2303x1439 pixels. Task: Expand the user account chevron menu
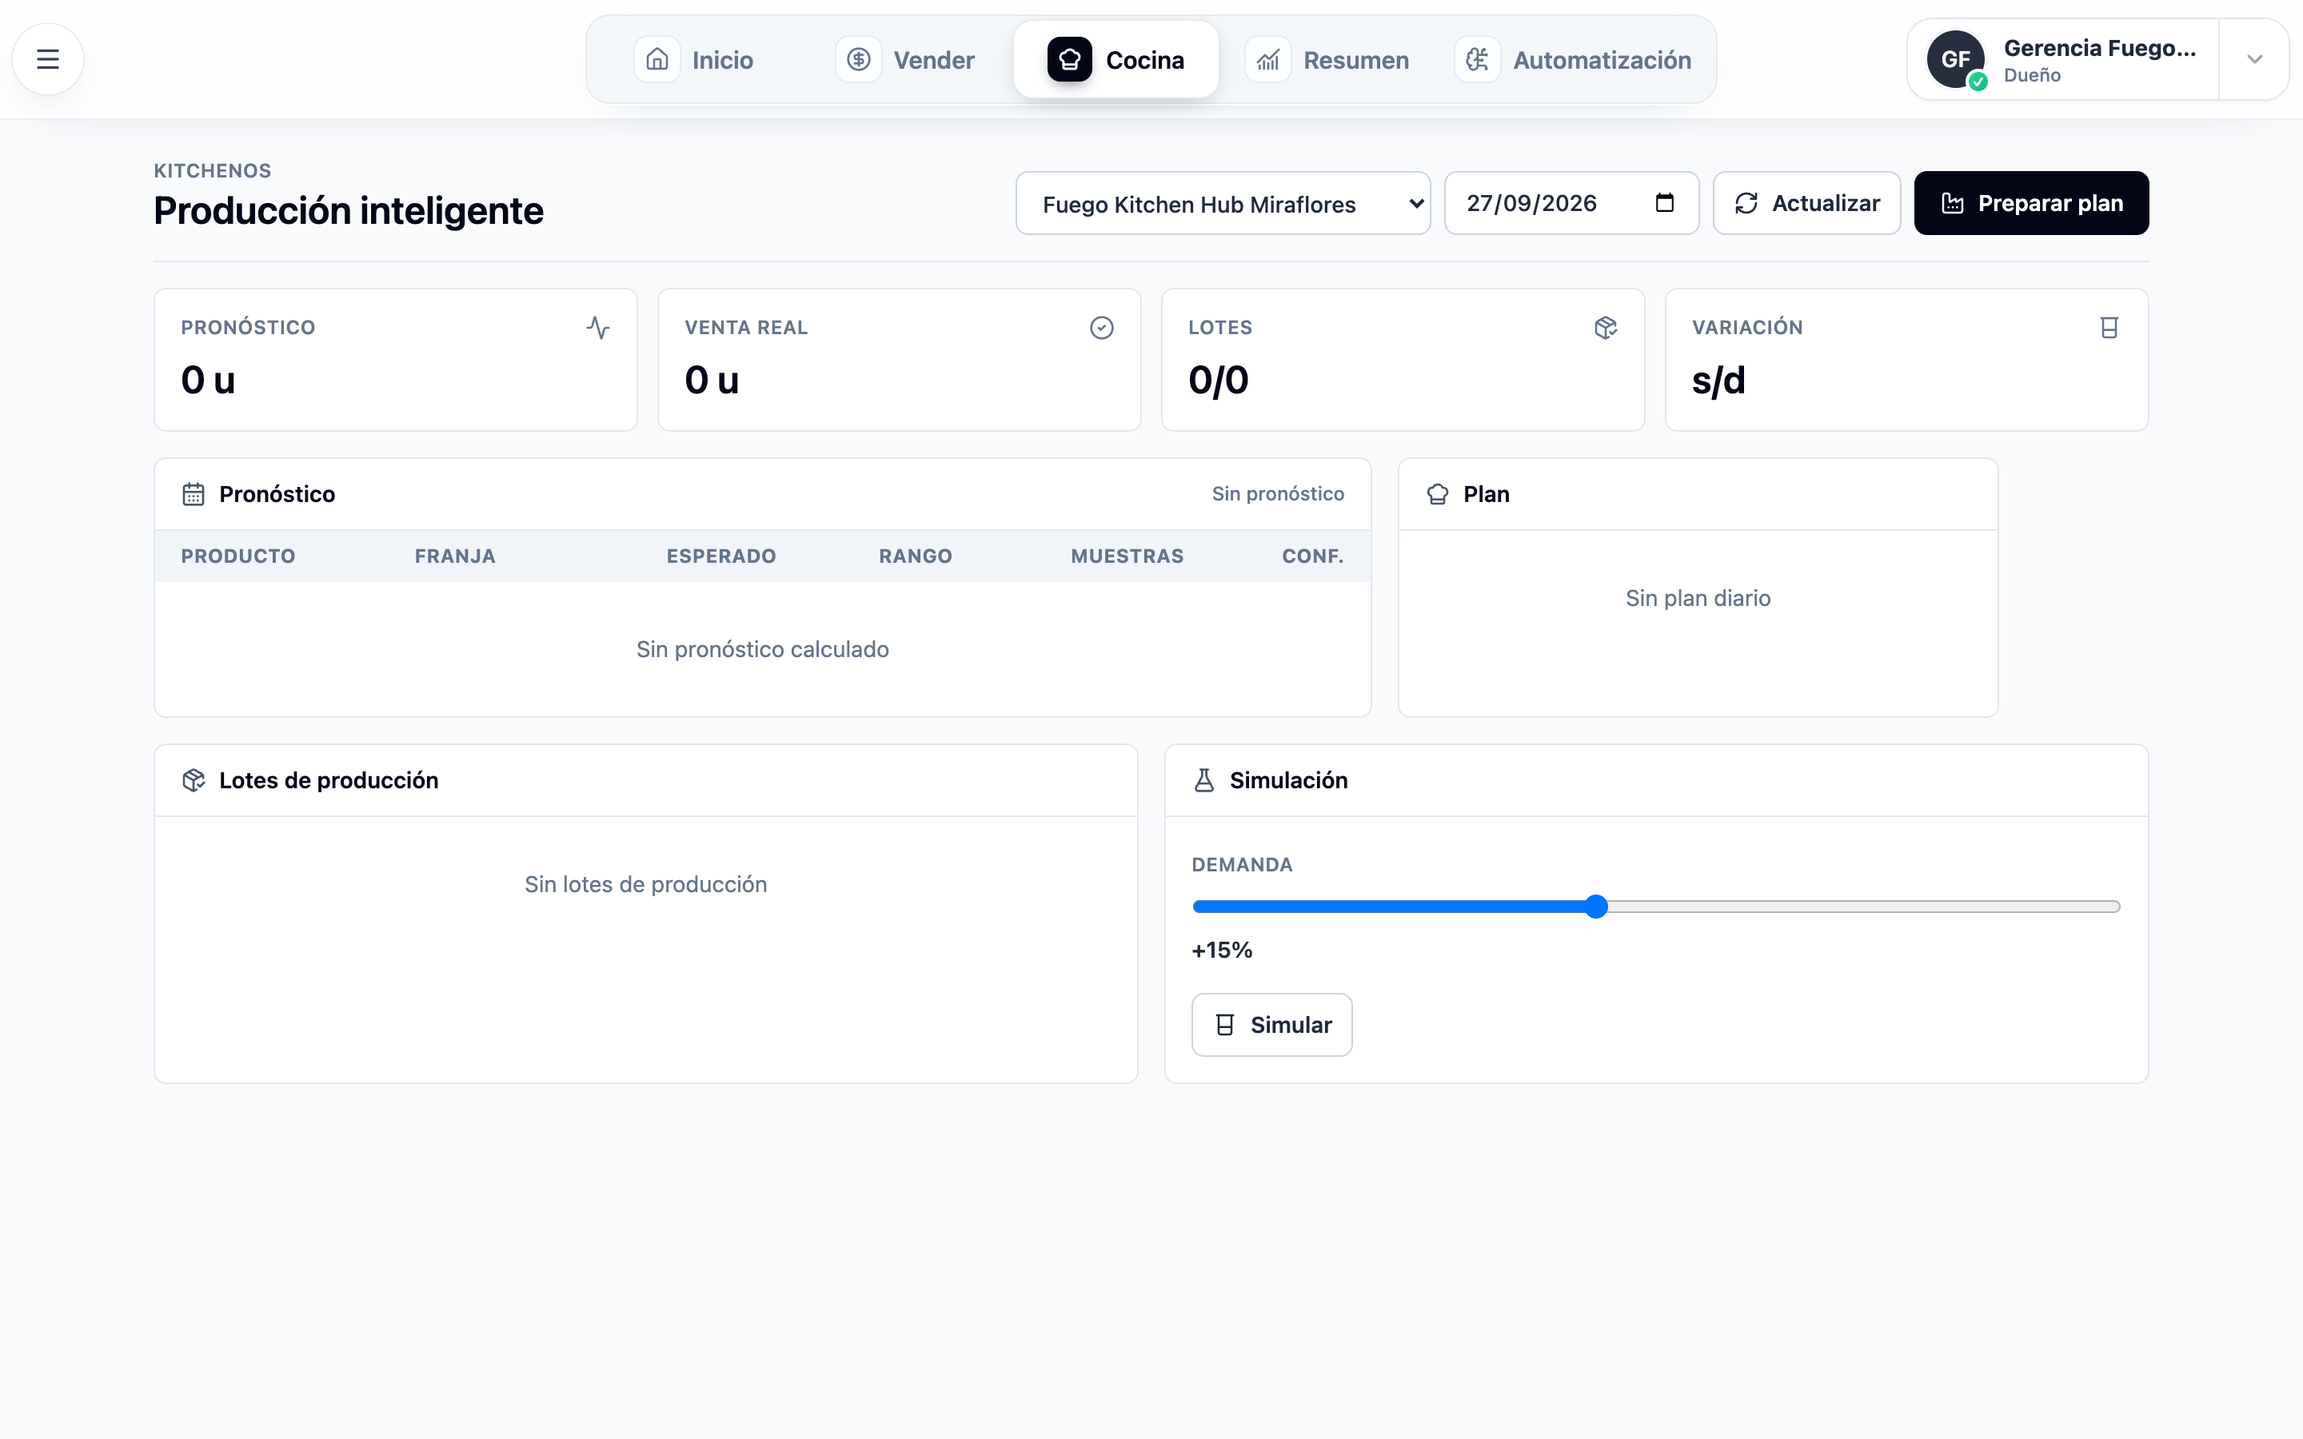pyautogui.click(x=2254, y=59)
